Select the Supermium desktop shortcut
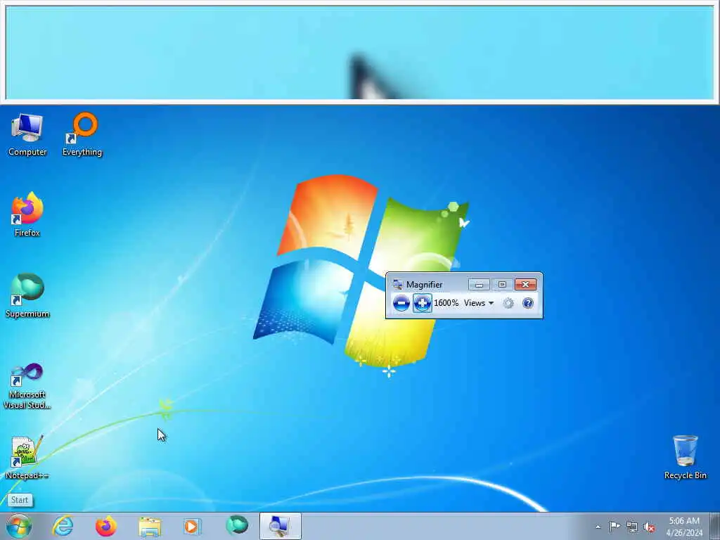The image size is (720, 540). click(27, 296)
